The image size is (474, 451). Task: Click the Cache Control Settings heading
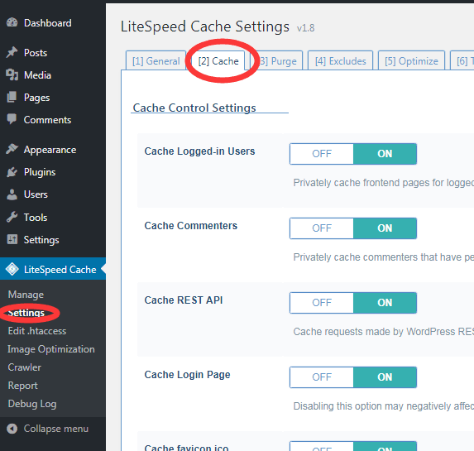194,108
